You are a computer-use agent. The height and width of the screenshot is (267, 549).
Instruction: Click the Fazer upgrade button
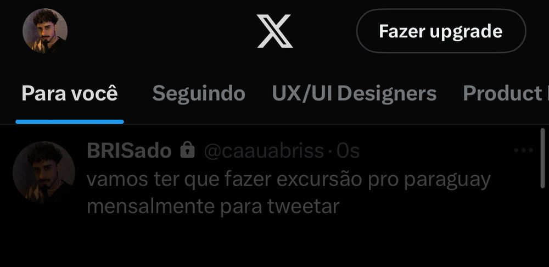point(441,31)
